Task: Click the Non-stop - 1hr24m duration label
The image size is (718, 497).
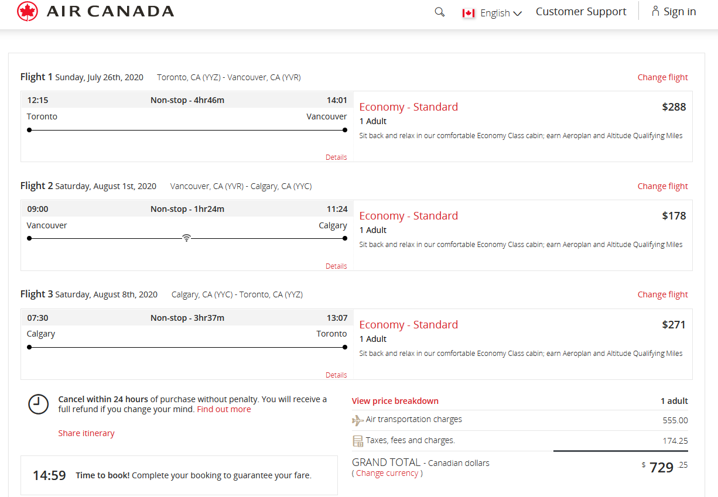Action: pyautogui.click(x=187, y=209)
